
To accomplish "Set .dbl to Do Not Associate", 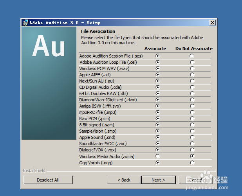I will click(x=192, y=94).
